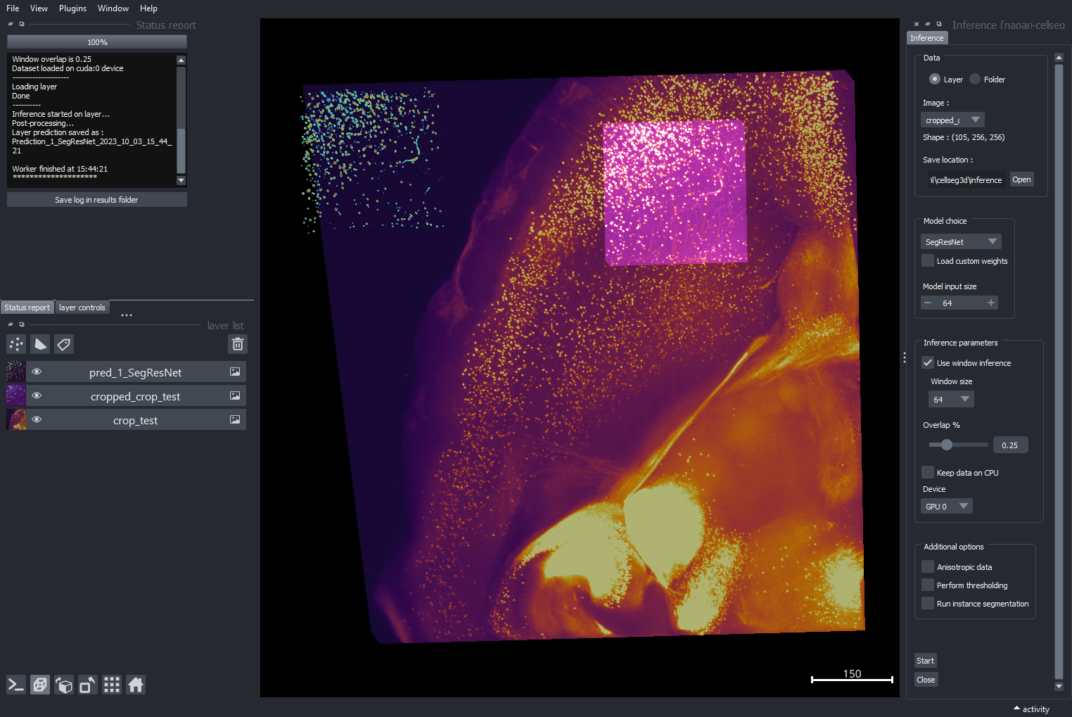This screenshot has height=717, width=1072.
Task: Enable Load custom weights
Action: (x=928, y=260)
